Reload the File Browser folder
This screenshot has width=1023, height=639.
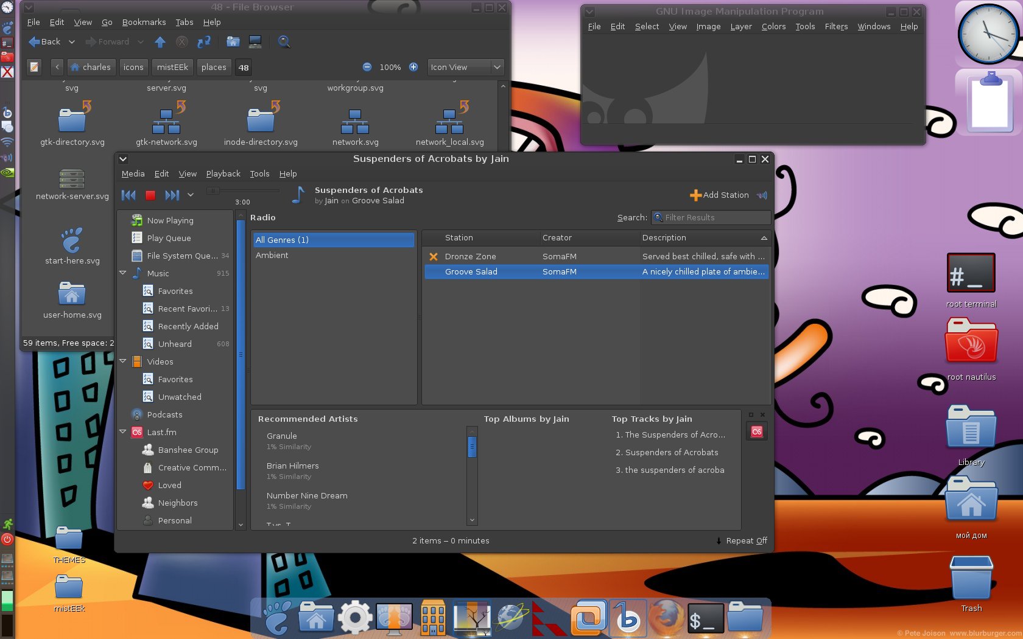tap(204, 42)
